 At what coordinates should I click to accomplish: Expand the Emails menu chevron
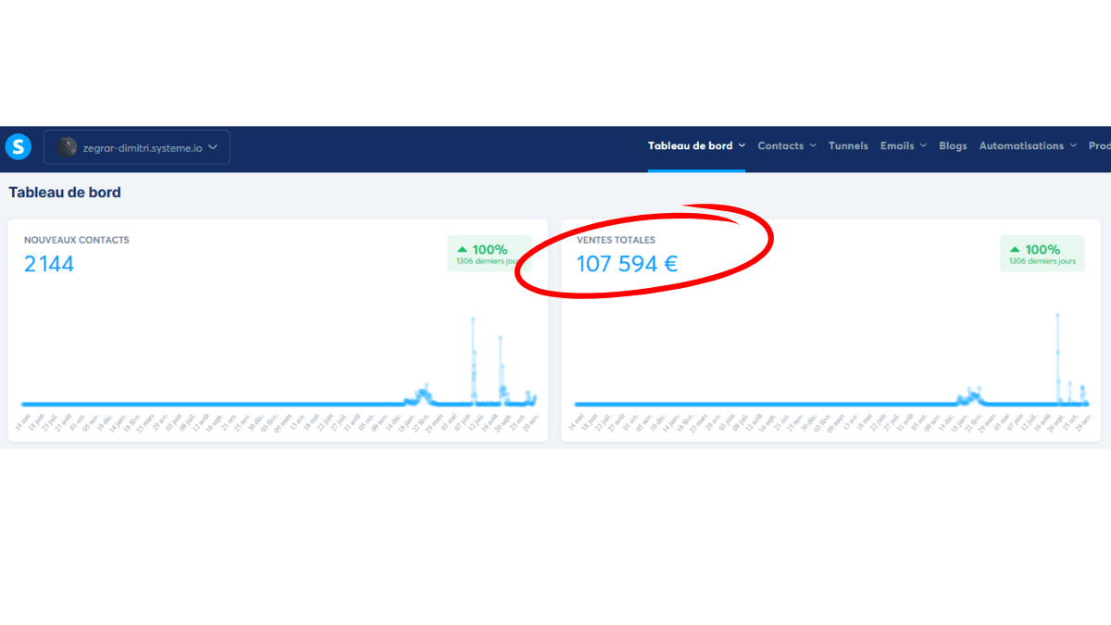[x=923, y=145]
